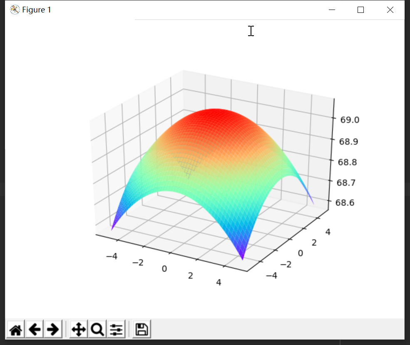Activate the pan axes tool
The width and height of the screenshot is (410, 345).
[x=79, y=329]
